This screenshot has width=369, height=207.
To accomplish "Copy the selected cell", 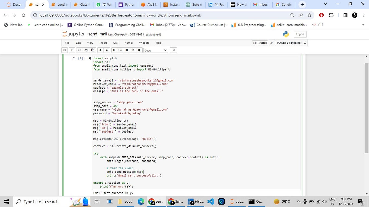I will click(86, 50).
